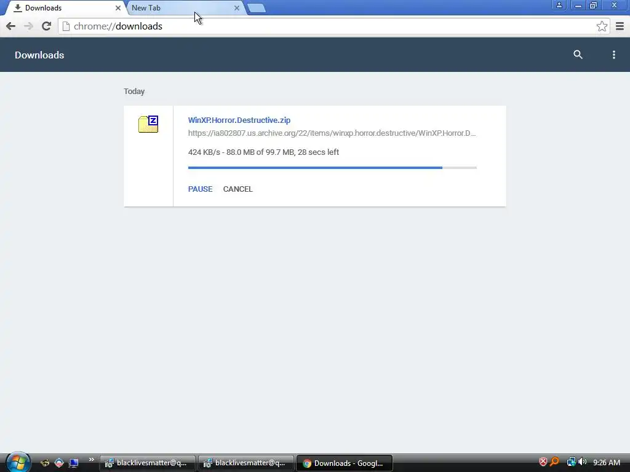
Task: Click the browser forward arrow
Action: 28,26
